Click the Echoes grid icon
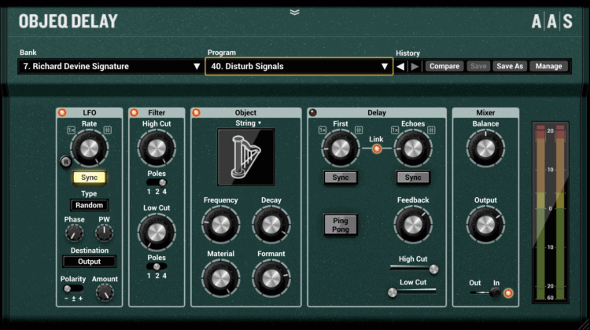The image size is (590, 330). coord(431,130)
